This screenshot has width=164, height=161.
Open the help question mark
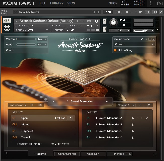point(6,154)
